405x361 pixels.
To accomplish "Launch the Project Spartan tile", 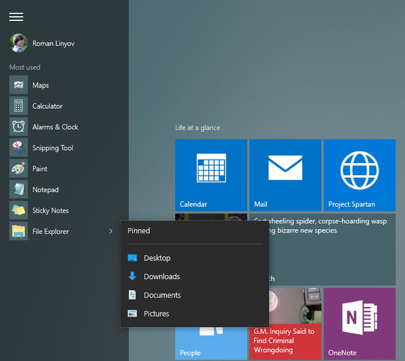I will tap(360, 175).
